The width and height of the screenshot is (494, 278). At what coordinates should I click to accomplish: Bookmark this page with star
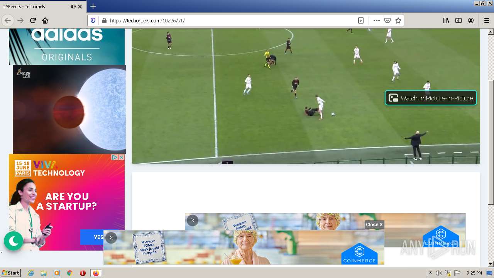pyautogui.click(x=398, y=20)
